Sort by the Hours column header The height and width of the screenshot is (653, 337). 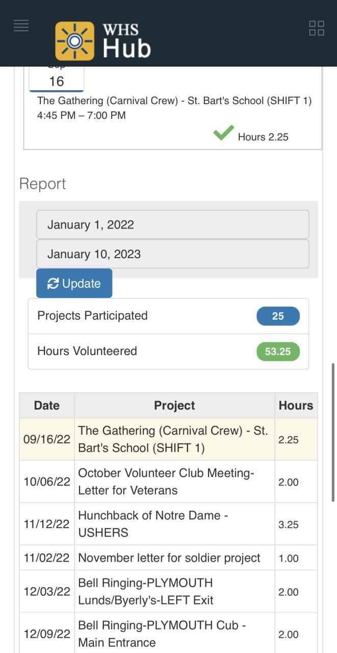point(296,406)
